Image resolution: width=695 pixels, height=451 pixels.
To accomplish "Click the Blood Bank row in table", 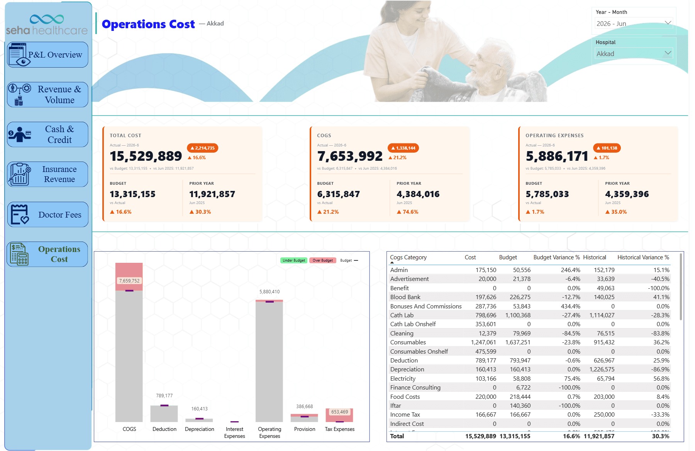I will tap(530, 297).
